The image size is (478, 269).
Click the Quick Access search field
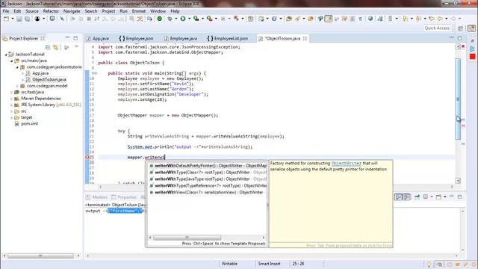tap(437, 28)
